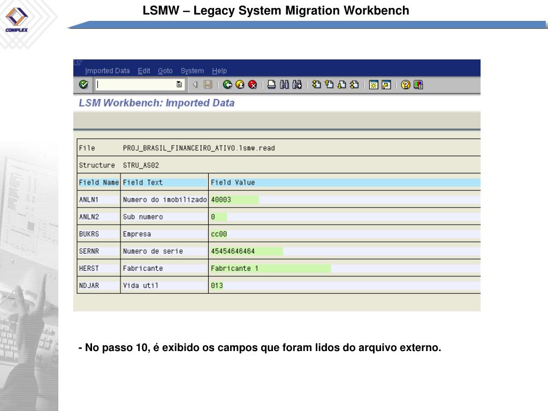Open the Goto menu
The image size is (548, 411).
(x=165, y=71)
